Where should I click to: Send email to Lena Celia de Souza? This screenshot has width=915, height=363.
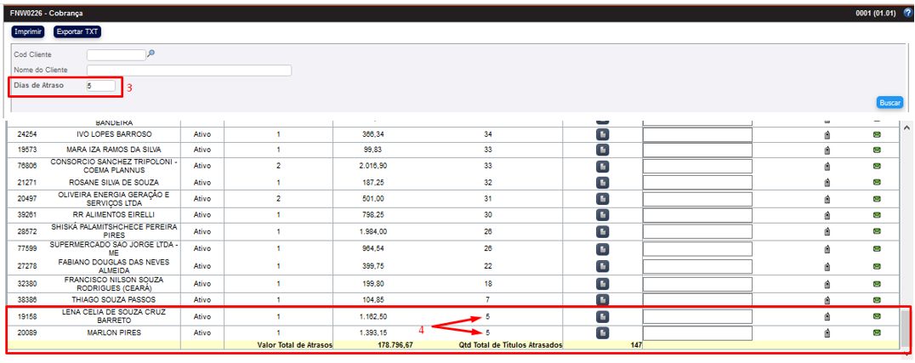click(x=878, y=317)
